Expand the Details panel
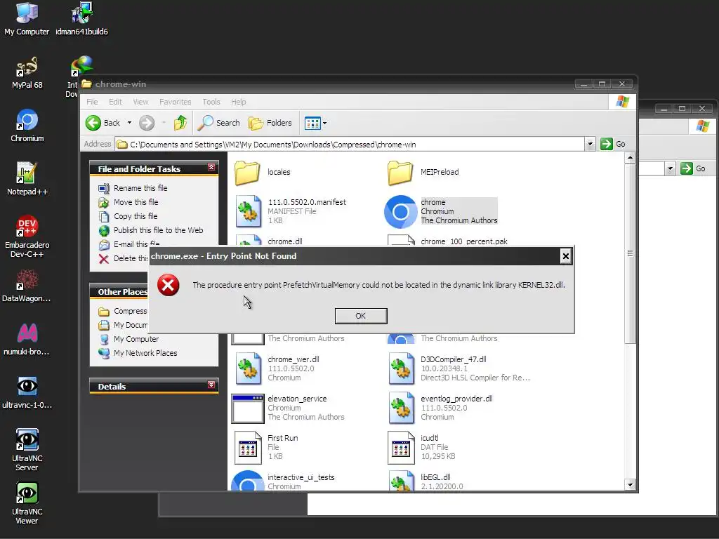The image size is (719, 539). coord(211,385)
